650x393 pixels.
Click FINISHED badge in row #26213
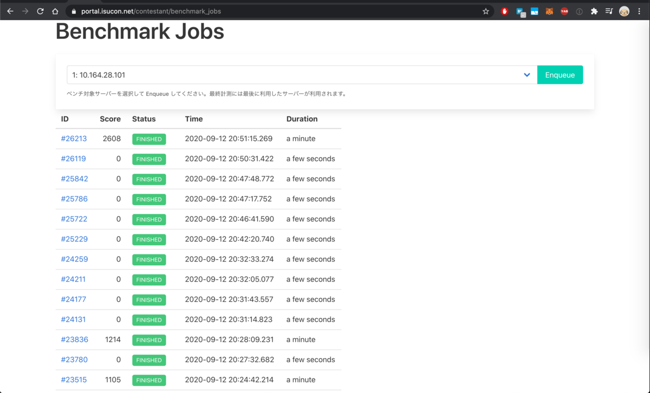(149, 139)
